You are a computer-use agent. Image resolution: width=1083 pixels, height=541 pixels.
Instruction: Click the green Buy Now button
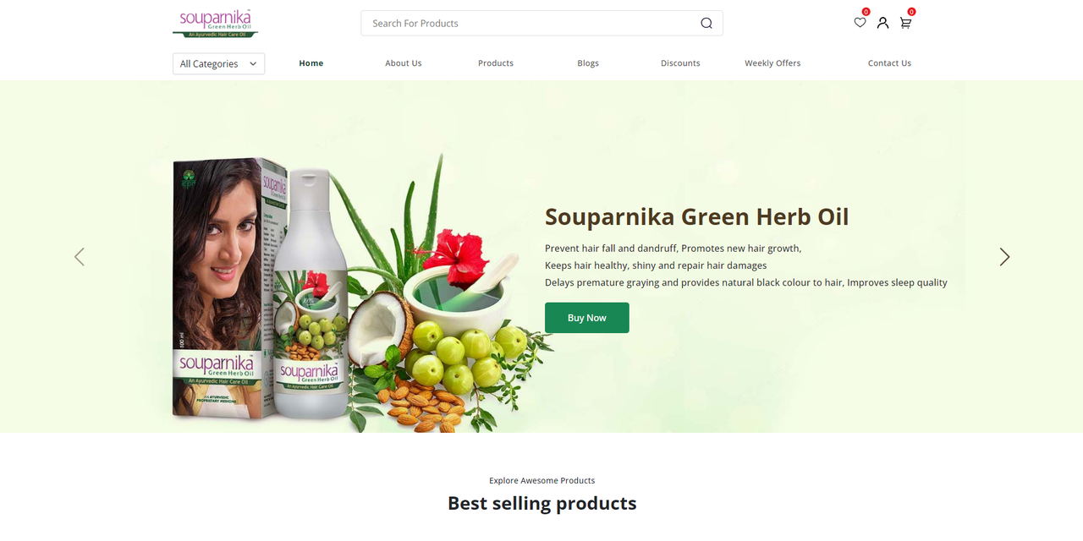click(587, 318)
